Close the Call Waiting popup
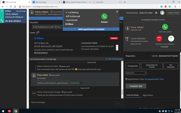 pos(117,12)
